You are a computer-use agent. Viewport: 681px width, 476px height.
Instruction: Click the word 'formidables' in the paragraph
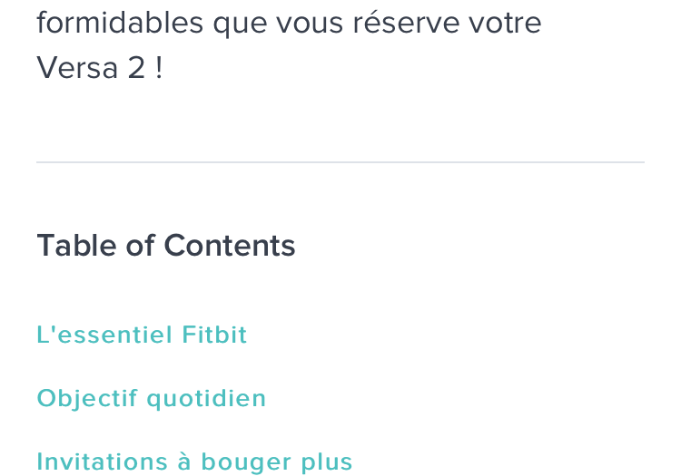(120, 23)
